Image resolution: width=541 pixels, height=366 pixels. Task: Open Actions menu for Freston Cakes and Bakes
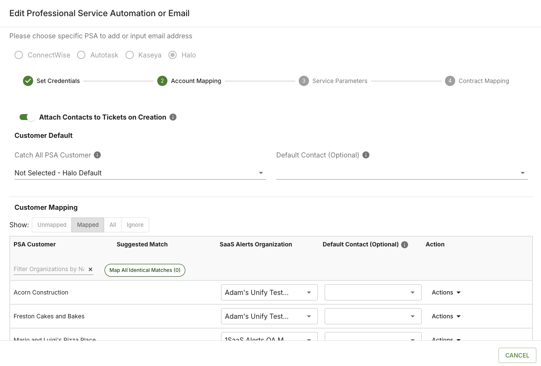tap(446, 316)
